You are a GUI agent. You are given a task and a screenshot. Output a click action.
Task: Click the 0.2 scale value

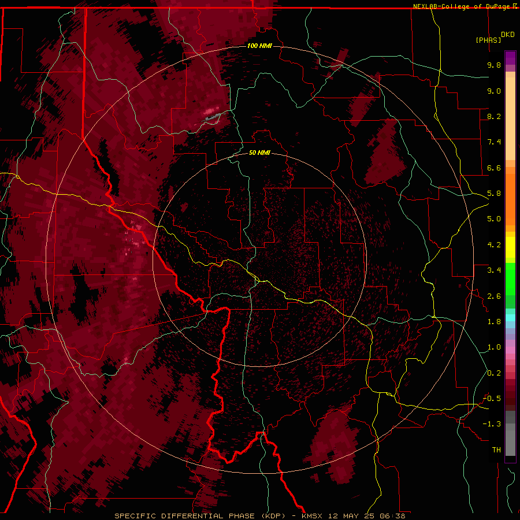[x=494, y=373]
